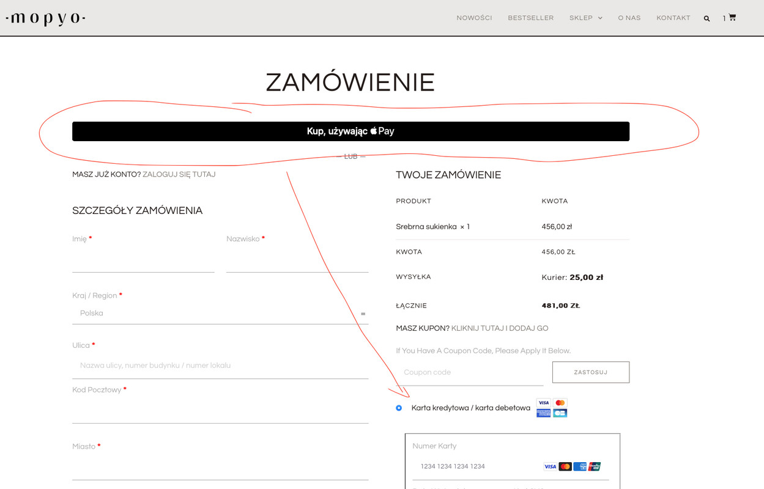Screen dimensions: 764x489
Task: Click the TWOJE ZAMÓWIENIE heading
Action: (448, 175)
